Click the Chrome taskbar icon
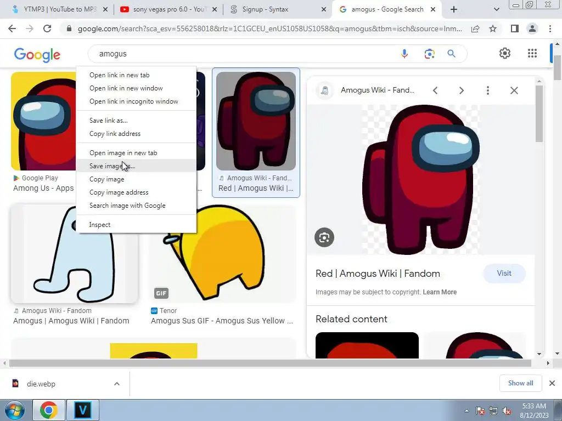562x421 pixels. click(x=49, y=410)
